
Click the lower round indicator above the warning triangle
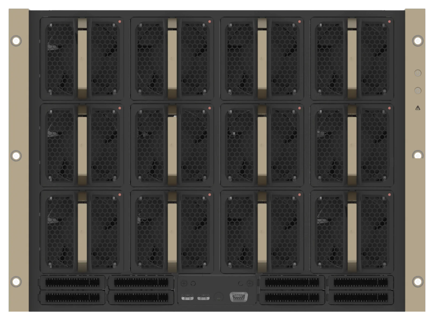[418, 90]
